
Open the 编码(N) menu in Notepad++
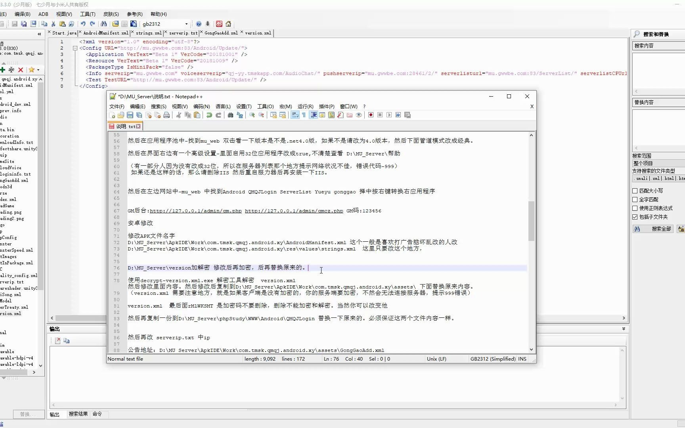[201, 106]
